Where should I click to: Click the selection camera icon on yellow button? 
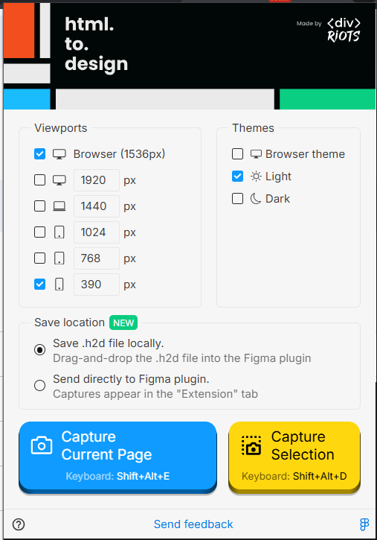point(251,445)
